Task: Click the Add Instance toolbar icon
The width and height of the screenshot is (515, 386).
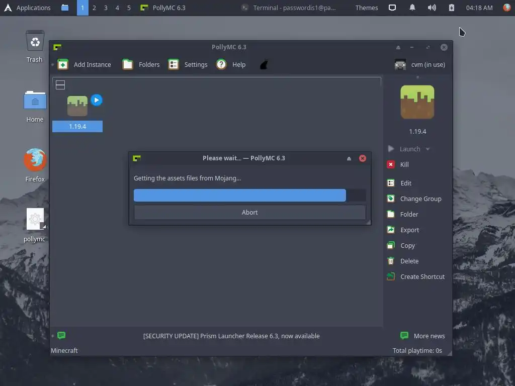Action: tap(63, 64)
